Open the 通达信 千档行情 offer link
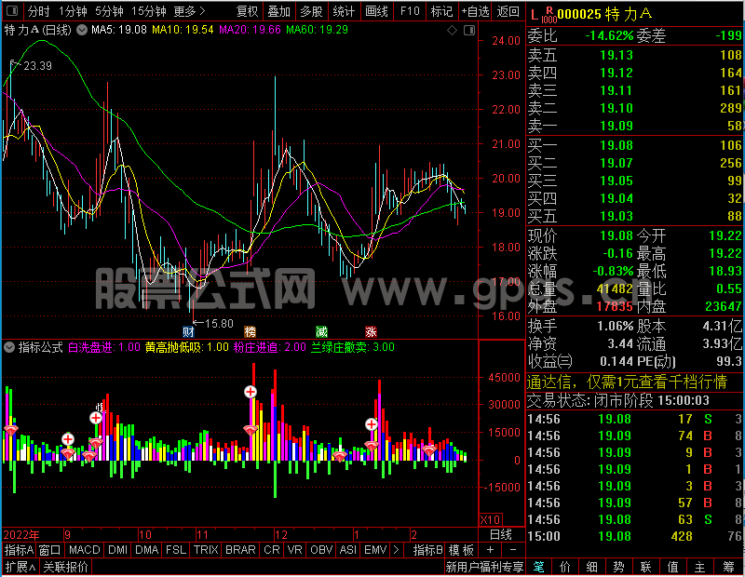This screenshot has width=745, height=577. (x=627, y=382)
